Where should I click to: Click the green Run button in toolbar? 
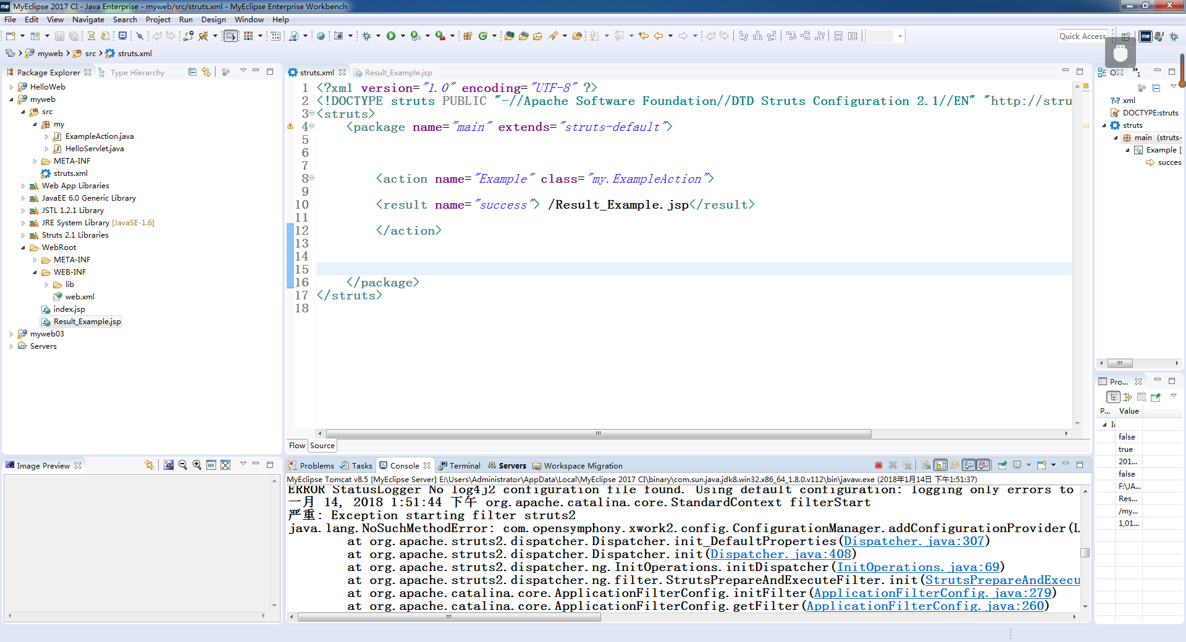[390, 36]
